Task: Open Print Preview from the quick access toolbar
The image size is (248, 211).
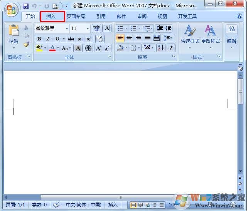Action: 56,6
